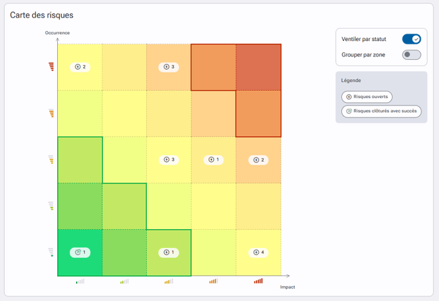
Task: Enable the Grouper par zone toggle
Action: (x=411, y=54)
